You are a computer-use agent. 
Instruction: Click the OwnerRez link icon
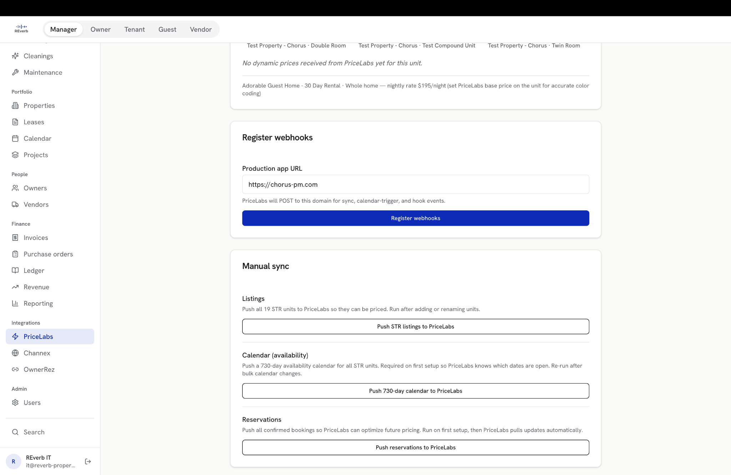tap(15, 370)
